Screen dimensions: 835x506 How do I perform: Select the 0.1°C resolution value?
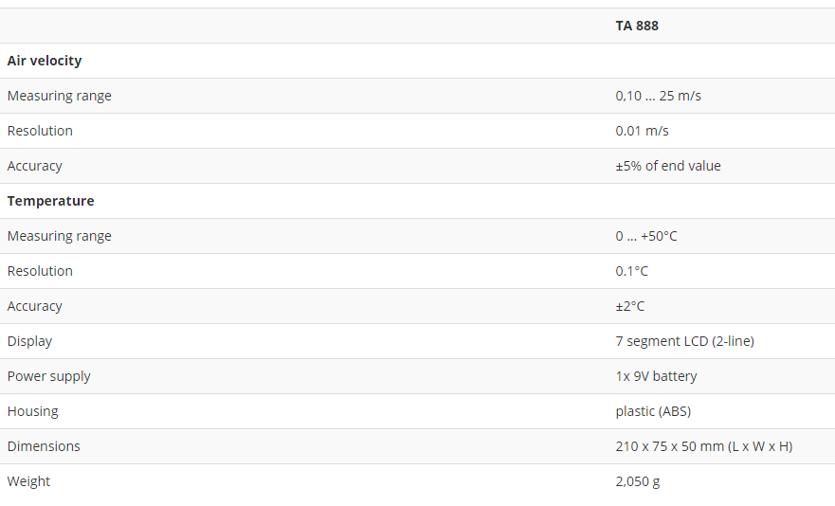click(631, 271)
